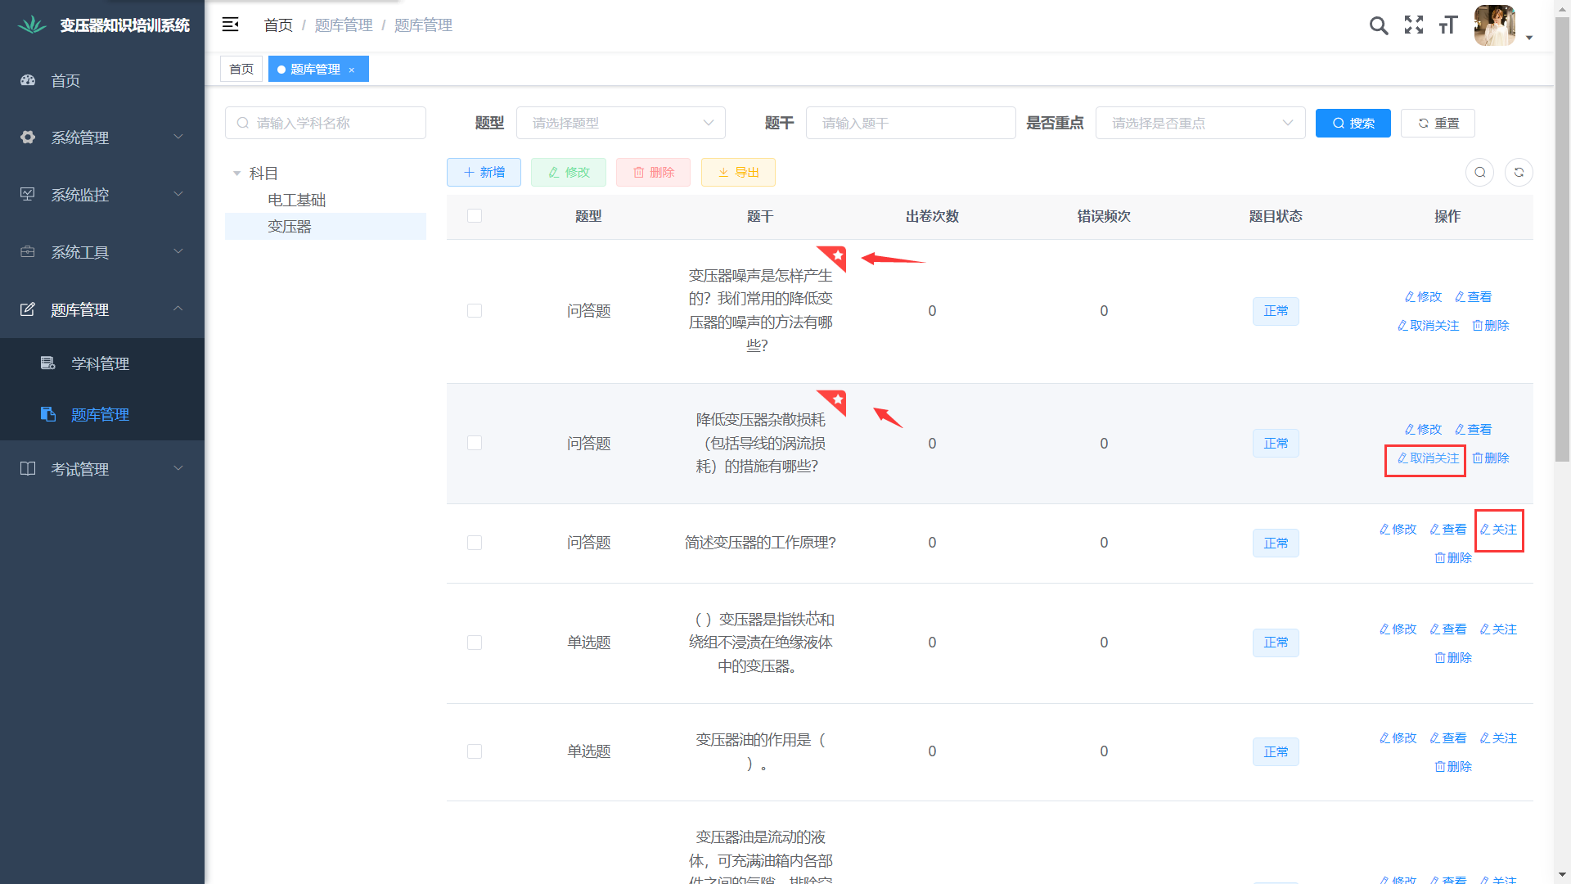Click the circular refresh table icon
The width and height of the screenshot is (1571, 884).
[1519, 172]
